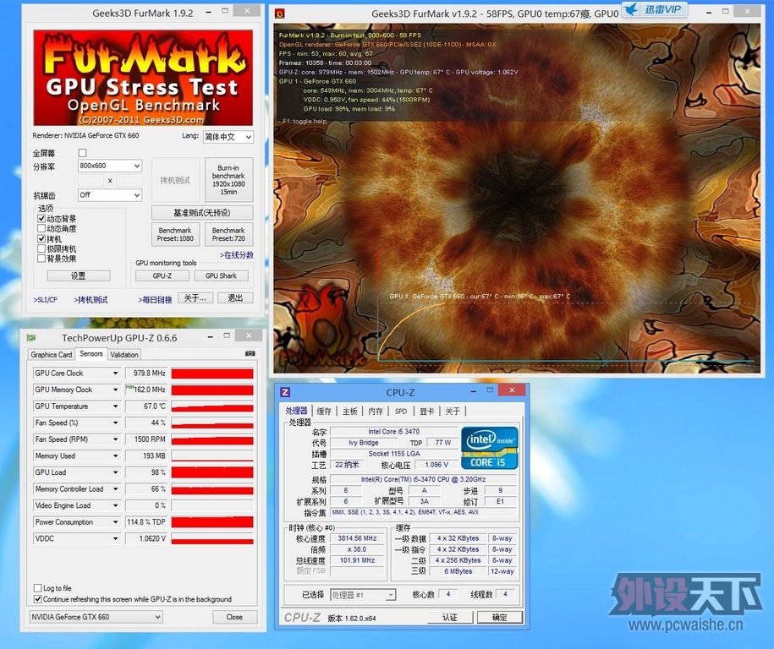Click the CPU-Z 确定 OK button

coord(500,617)
